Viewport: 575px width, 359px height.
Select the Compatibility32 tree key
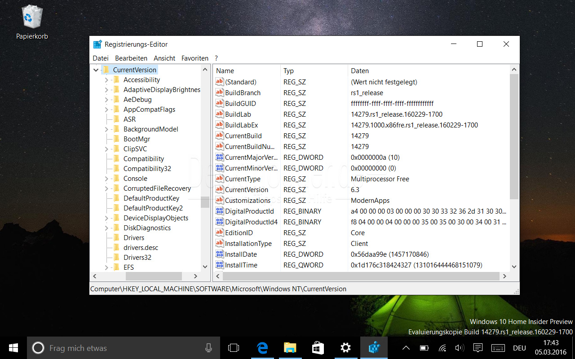point(147,168)
